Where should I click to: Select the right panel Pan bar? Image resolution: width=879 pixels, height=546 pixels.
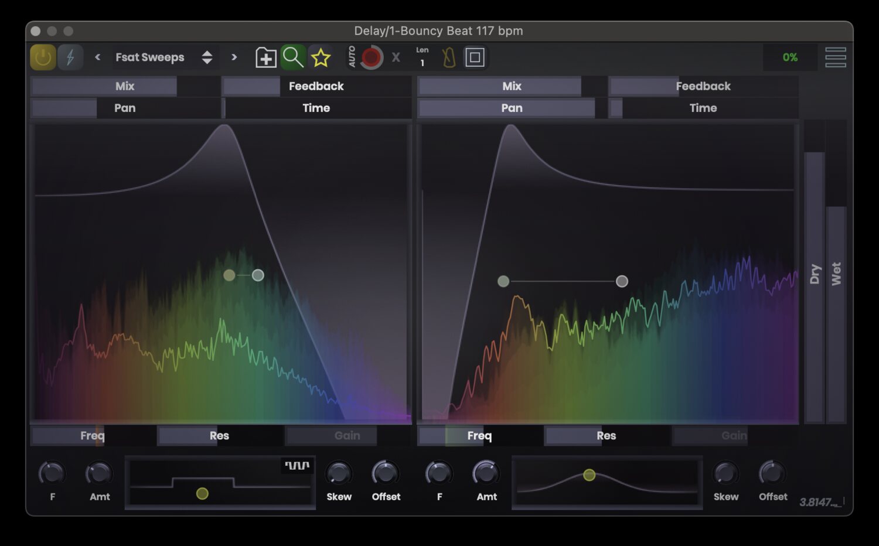(512, 108)
